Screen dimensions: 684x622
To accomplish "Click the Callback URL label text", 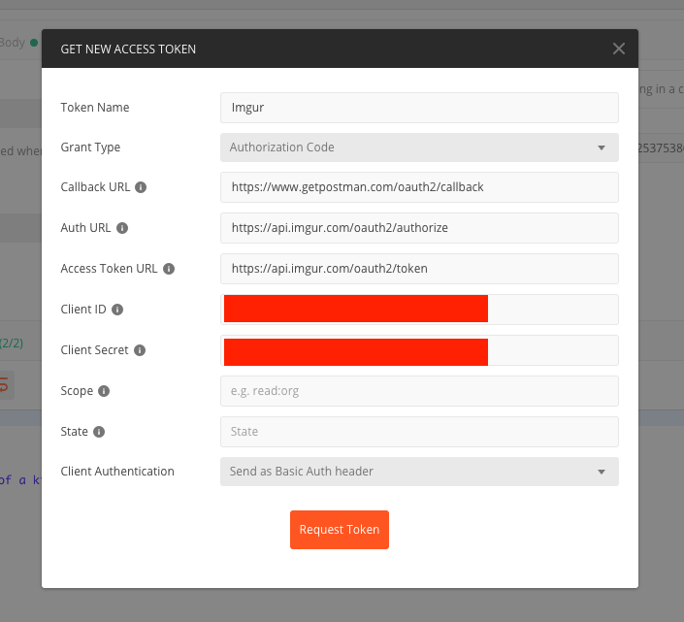I will coord(95,187).
